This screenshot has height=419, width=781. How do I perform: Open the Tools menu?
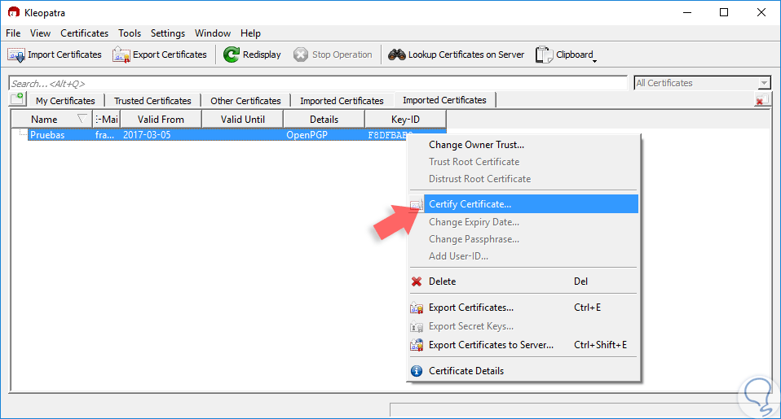coord(130,33)
